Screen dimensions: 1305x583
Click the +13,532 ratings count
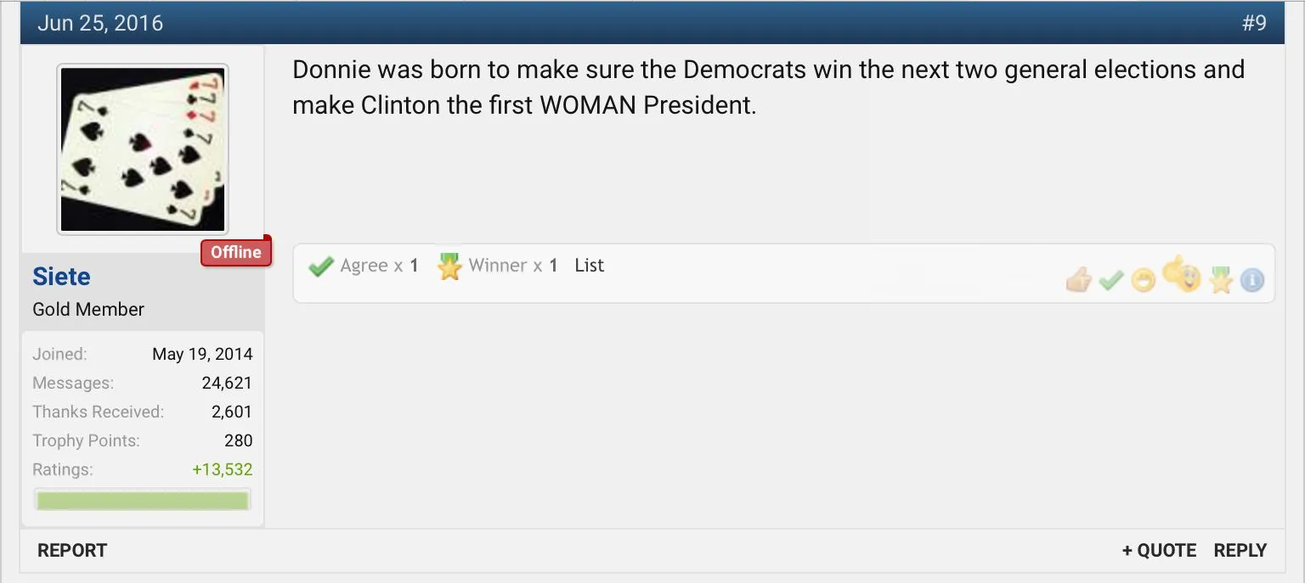223,469
